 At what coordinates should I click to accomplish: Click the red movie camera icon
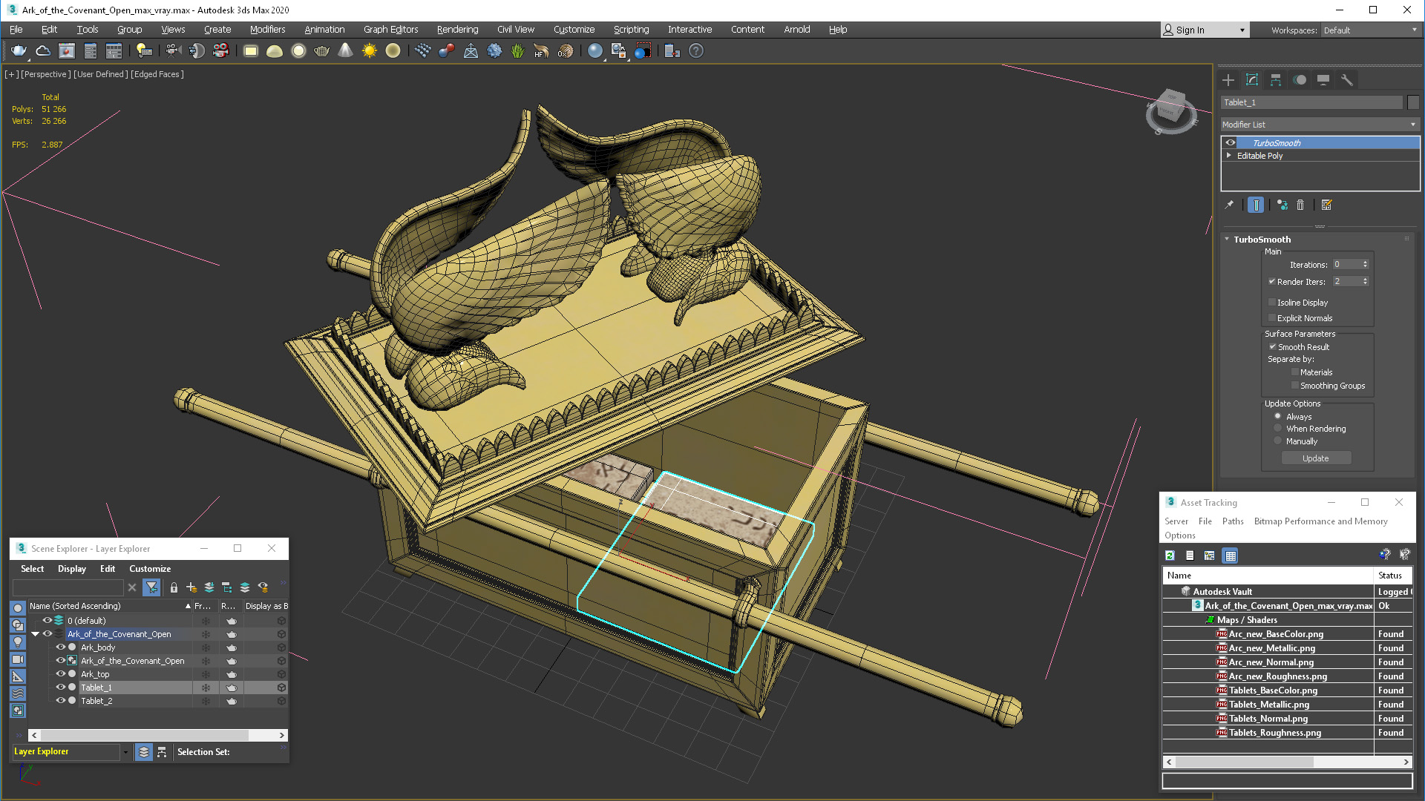coord(220,51)
